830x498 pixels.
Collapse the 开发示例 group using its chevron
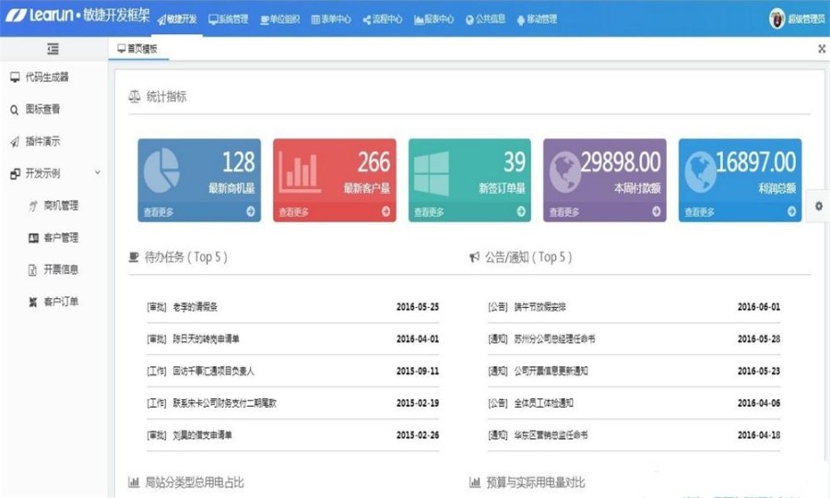(x=98, y=172)
